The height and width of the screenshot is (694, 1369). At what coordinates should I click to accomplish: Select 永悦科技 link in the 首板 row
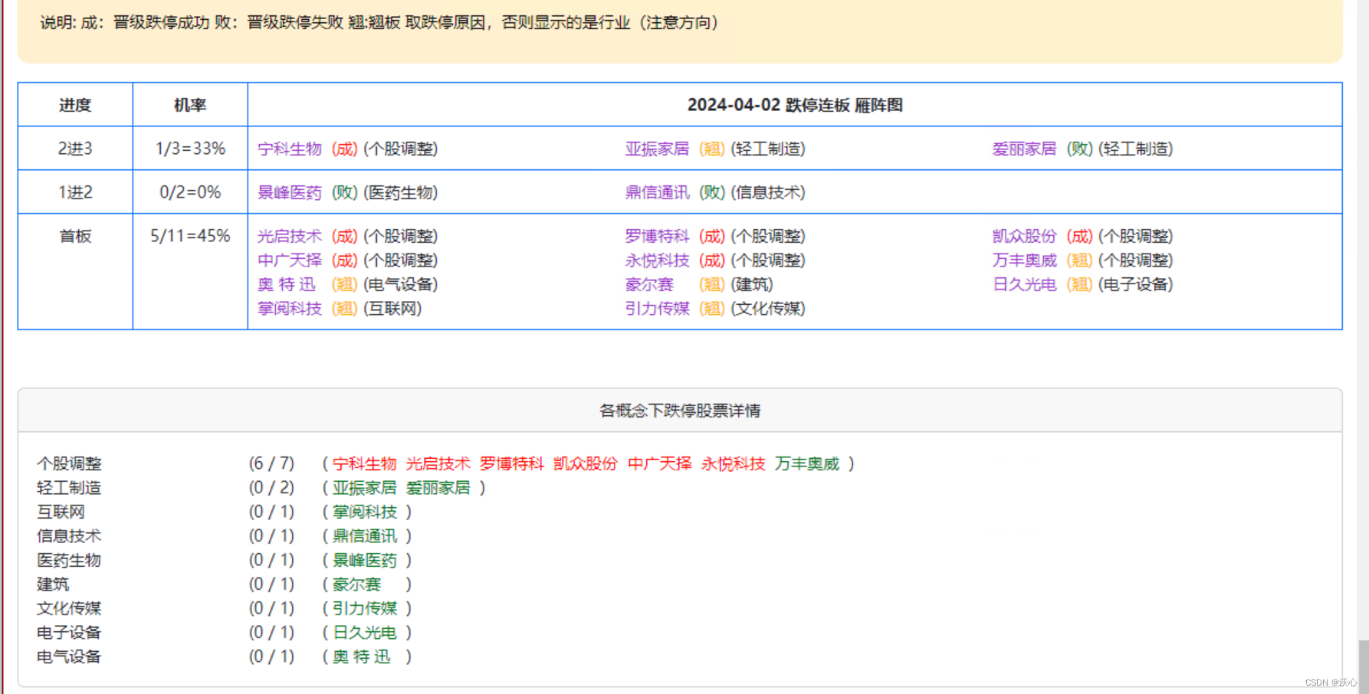pos(657,260)
